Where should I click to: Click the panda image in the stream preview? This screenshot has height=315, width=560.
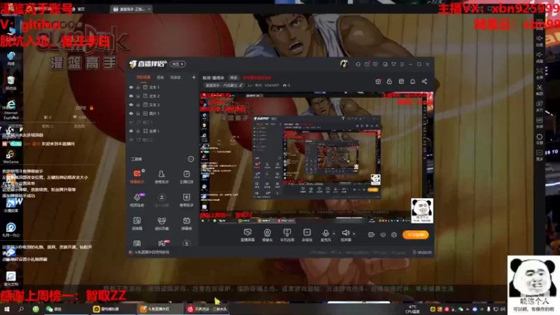[422, 211]
